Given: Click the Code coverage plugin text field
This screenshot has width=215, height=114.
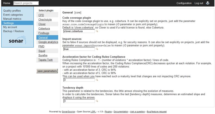Looking at the screenshot, I should pyautogui.click(x=79, y=31).
